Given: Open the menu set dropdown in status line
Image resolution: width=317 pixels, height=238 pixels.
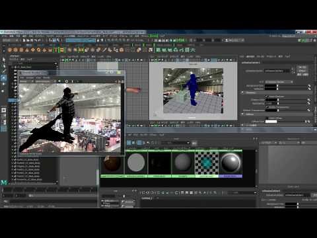Looking at the screenshot, I should click(10, 40).
